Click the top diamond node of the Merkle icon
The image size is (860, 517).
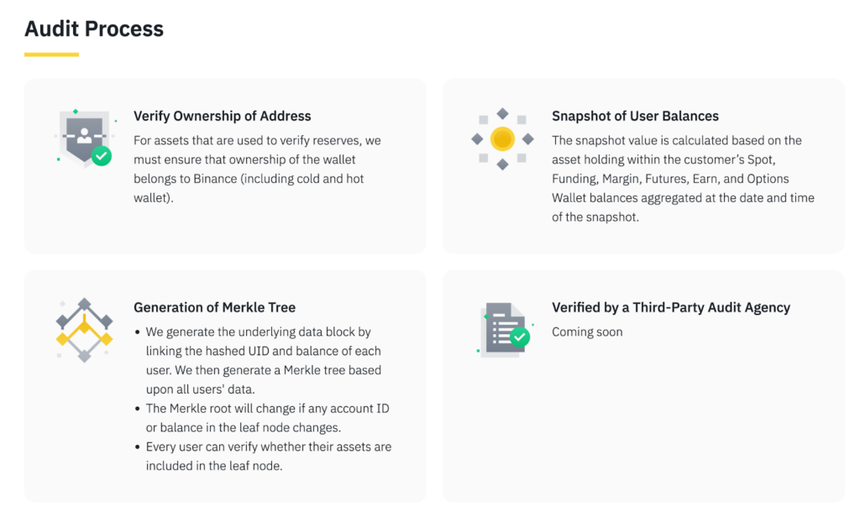(84, 304)
